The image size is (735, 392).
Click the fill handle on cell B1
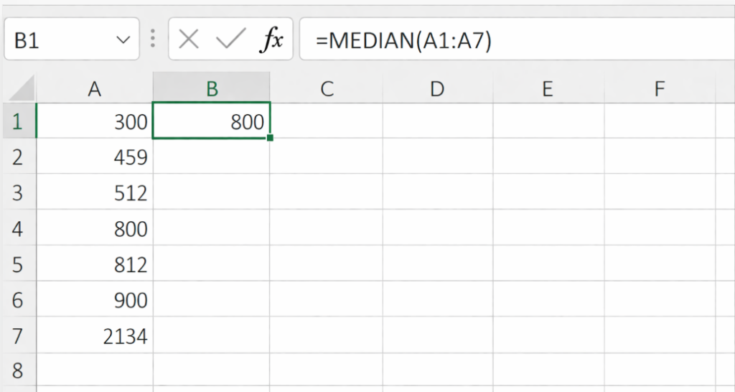(x=270, y=137)
